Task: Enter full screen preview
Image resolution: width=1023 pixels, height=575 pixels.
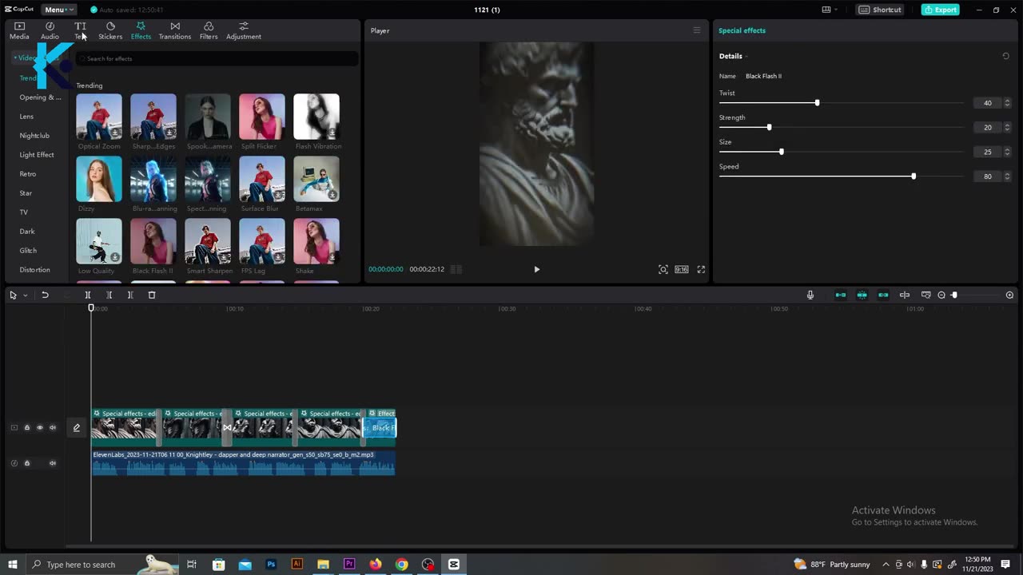Action: click(701, 269)
